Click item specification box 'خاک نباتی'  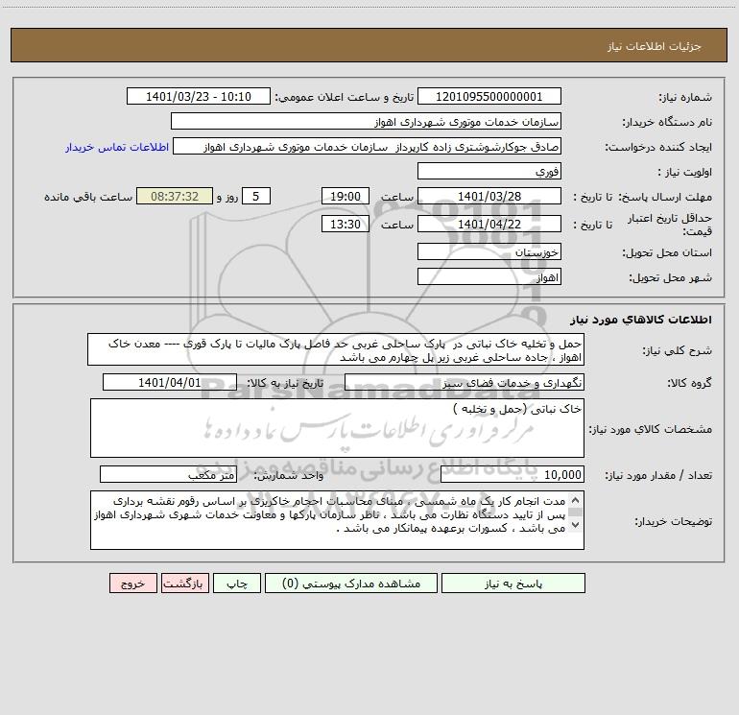coord(337,428)
